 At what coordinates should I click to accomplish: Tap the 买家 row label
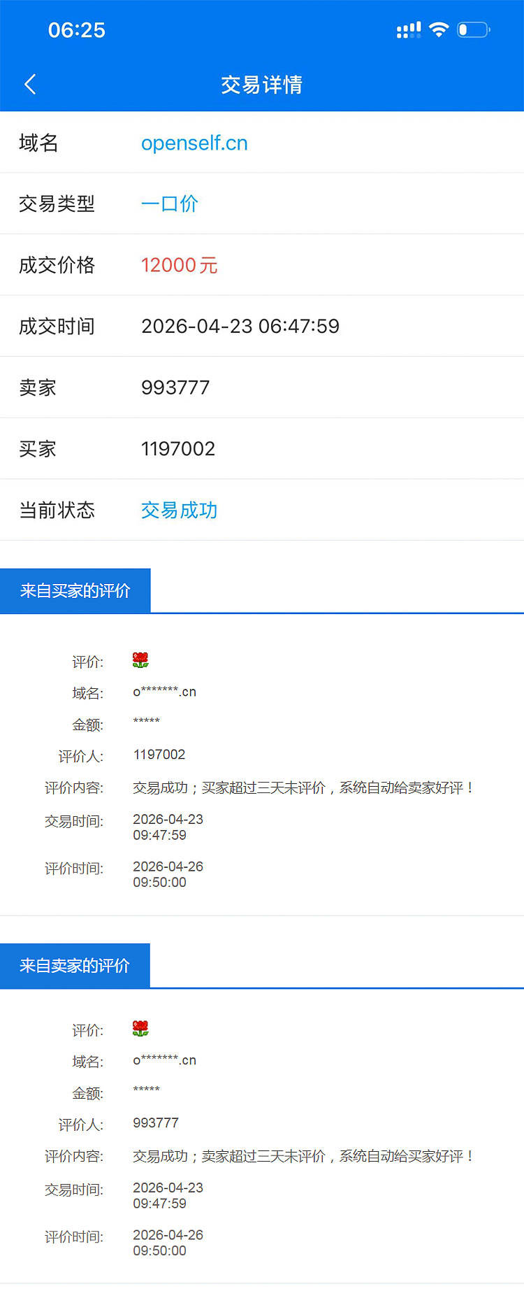click(x=38, y=448)
